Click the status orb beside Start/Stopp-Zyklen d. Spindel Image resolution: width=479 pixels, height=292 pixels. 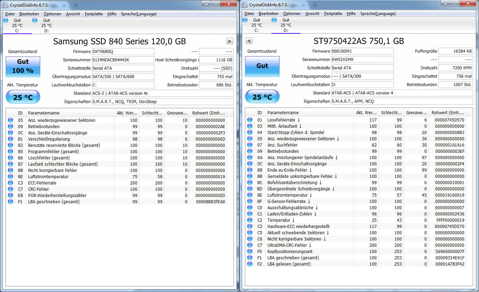[x=250, y=133]
